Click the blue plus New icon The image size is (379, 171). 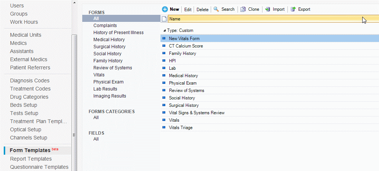pyautogui.click(x=165, y=9)
